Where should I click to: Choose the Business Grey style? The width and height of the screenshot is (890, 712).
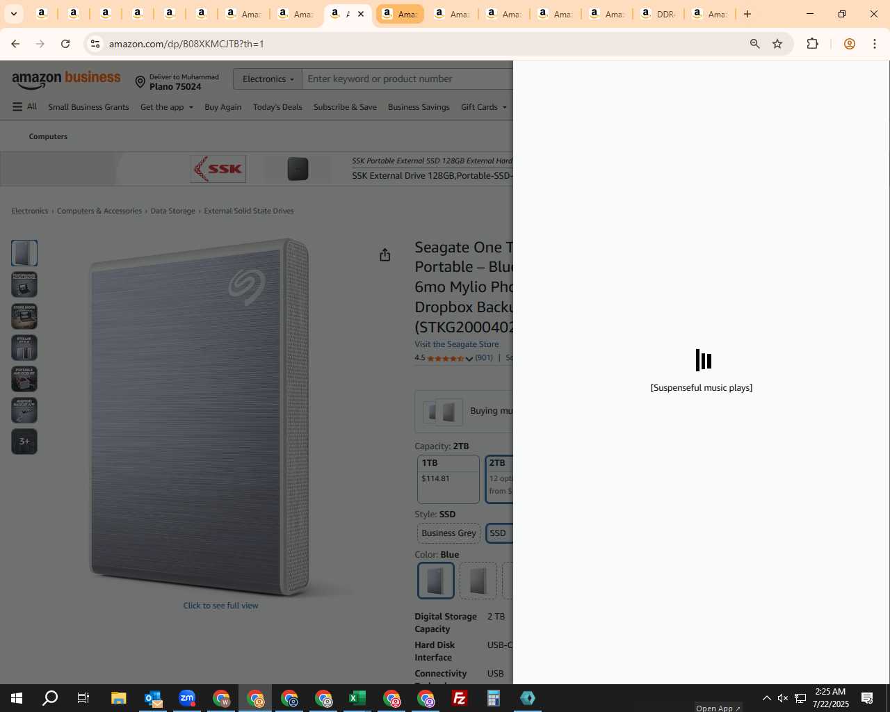coord(448,533)
